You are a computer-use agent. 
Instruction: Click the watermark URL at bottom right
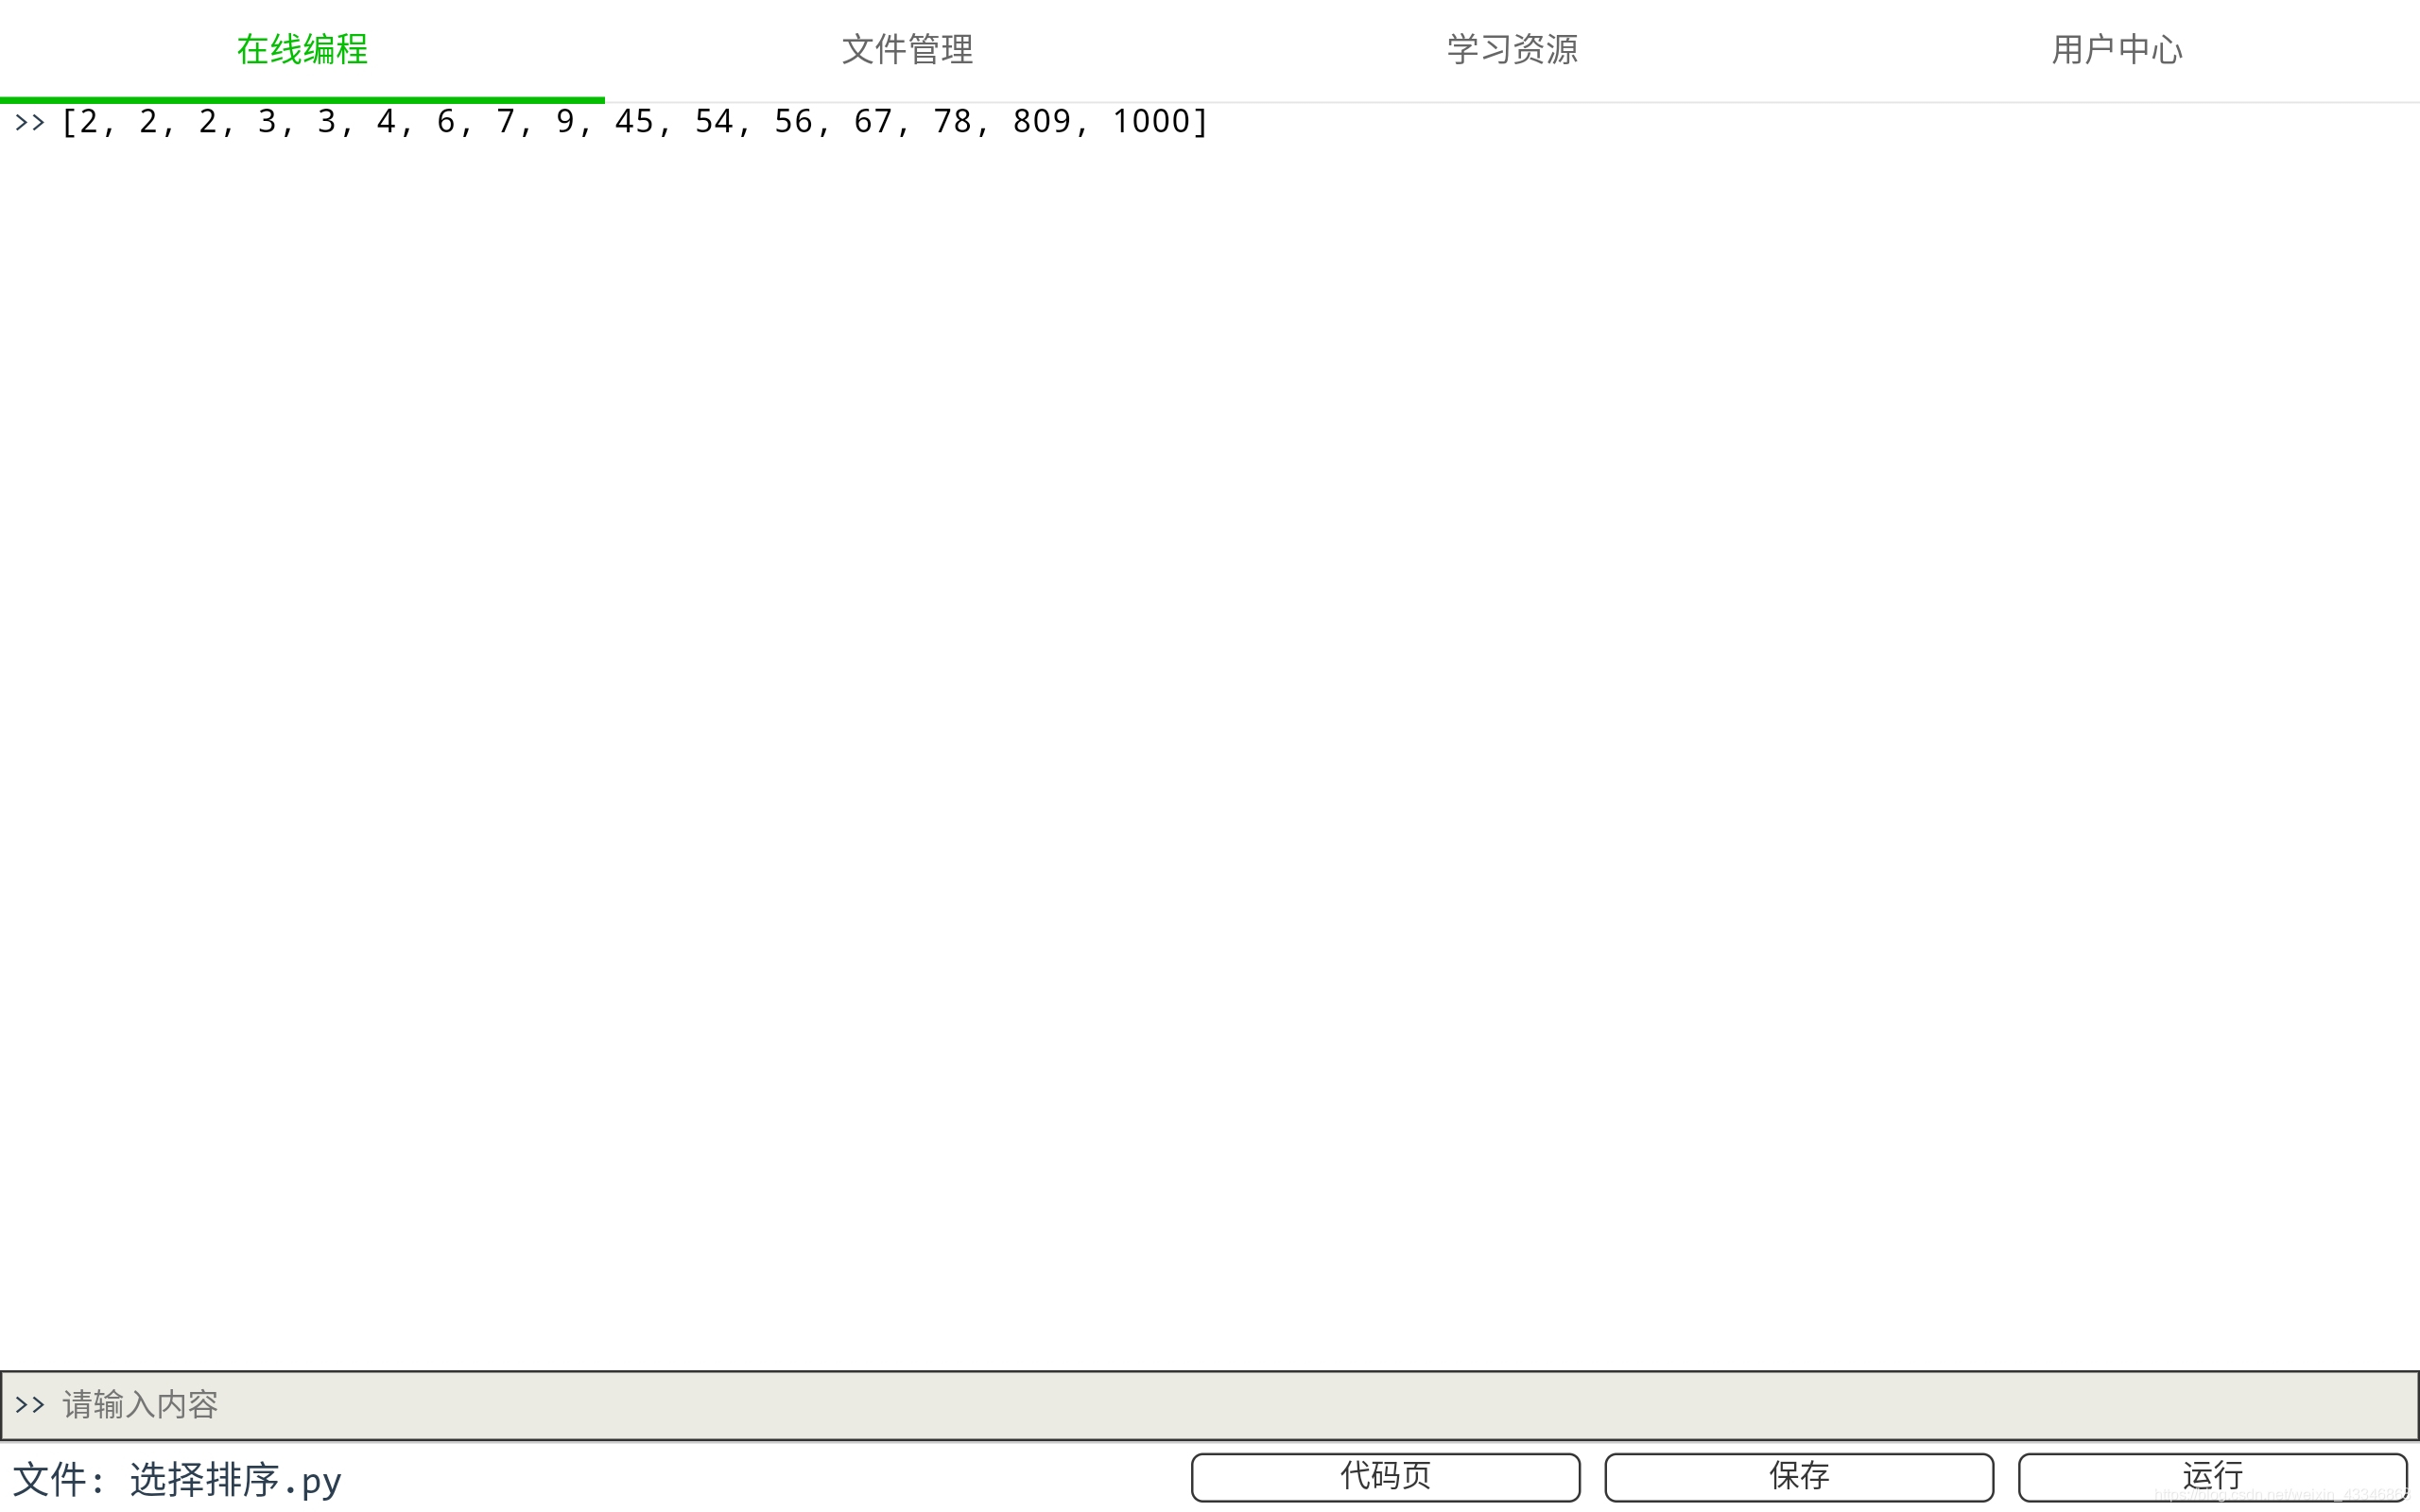pos(2280,1496)
